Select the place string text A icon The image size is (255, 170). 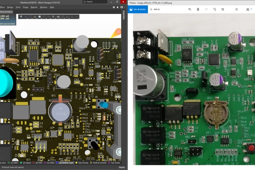(x=72, y=17)
